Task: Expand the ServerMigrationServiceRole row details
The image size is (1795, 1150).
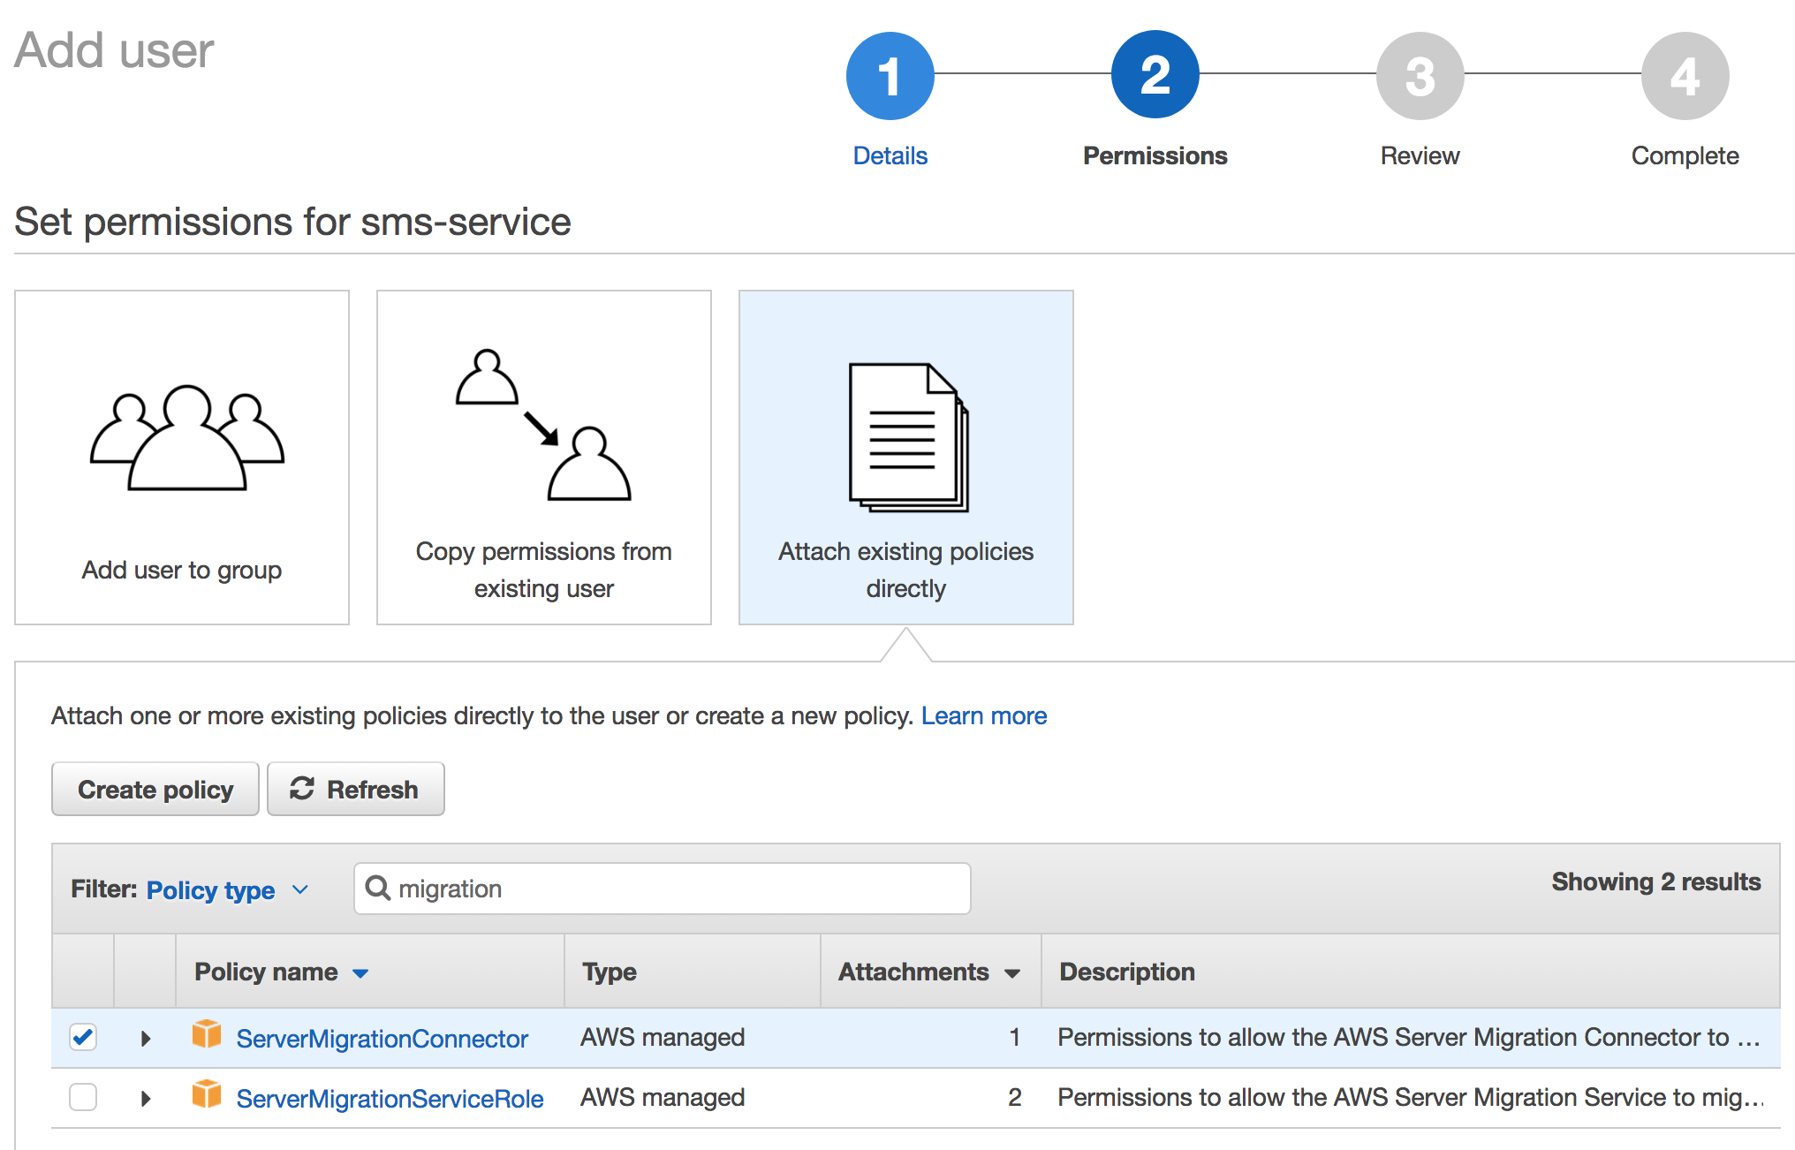Action: click(x=146, y=1098)
